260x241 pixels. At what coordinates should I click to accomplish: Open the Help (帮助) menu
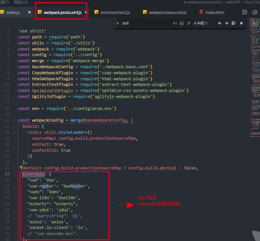[21, 2]
